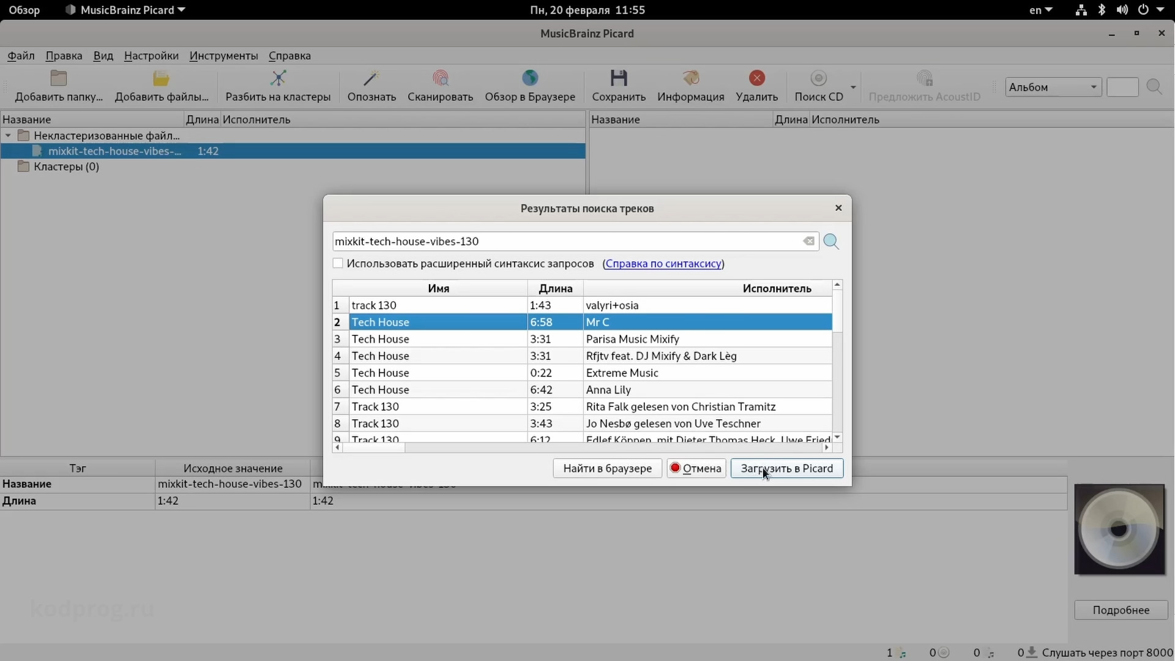Select the Кластеры (0) tree item
1175x661 pixels.
click(66, 166)
